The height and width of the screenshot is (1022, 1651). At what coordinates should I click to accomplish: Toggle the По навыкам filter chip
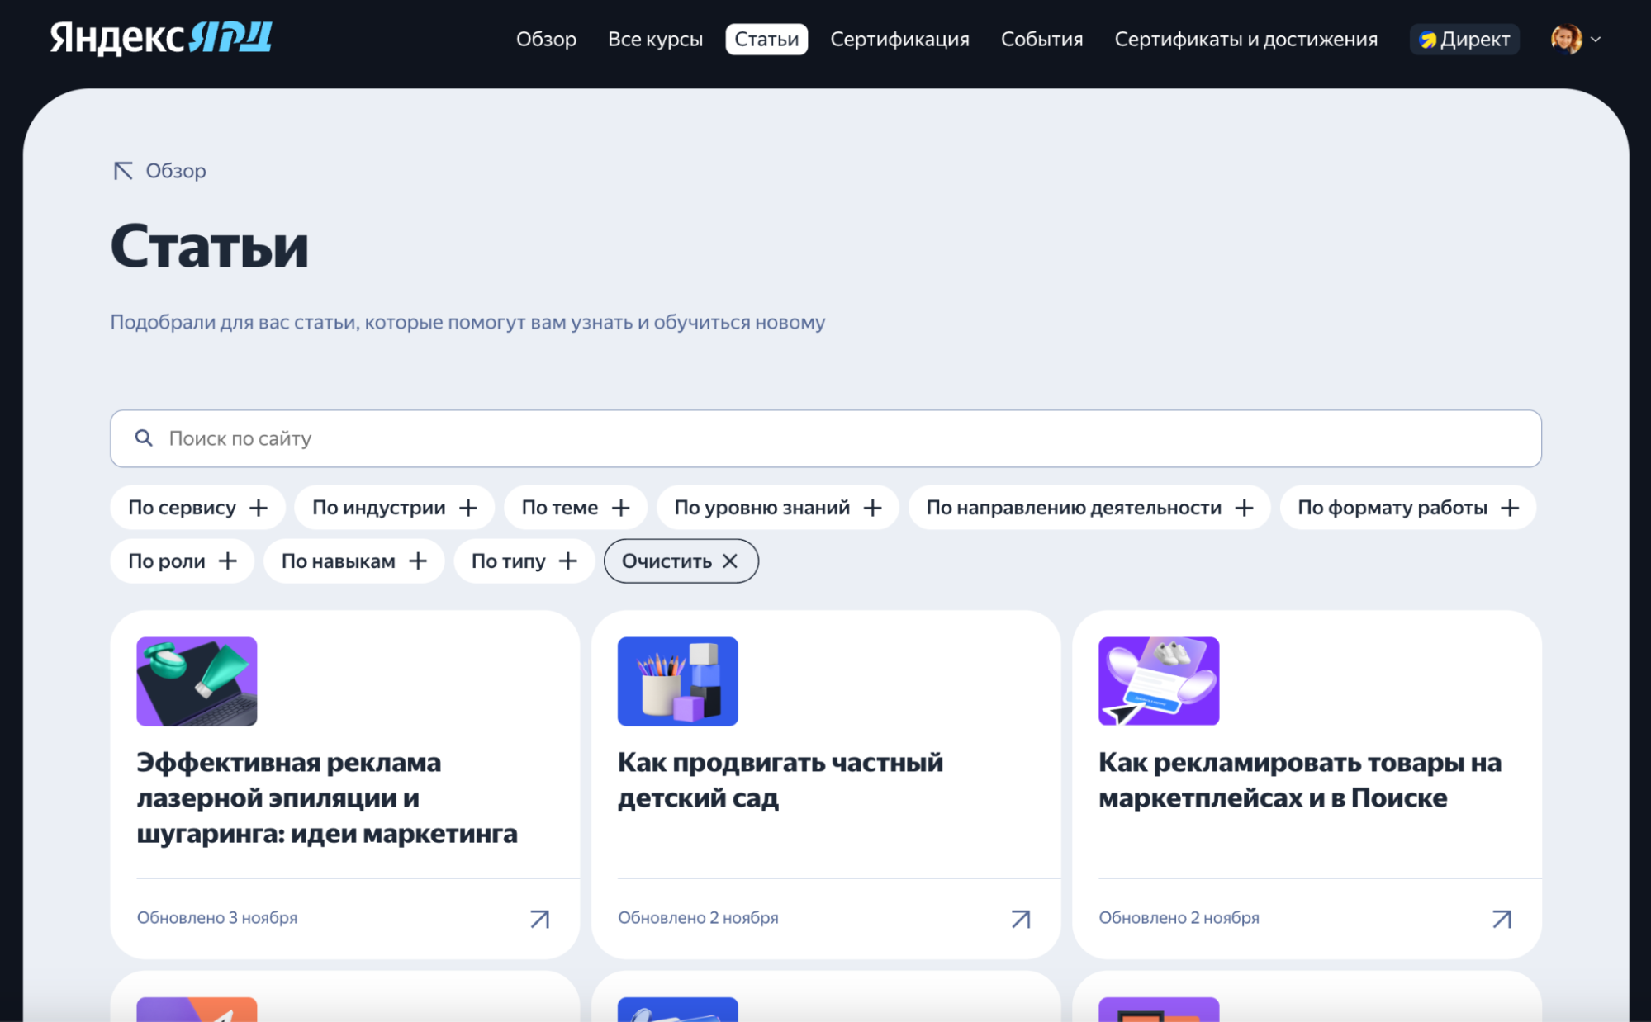pyautogui.click(x=353, y=561)
